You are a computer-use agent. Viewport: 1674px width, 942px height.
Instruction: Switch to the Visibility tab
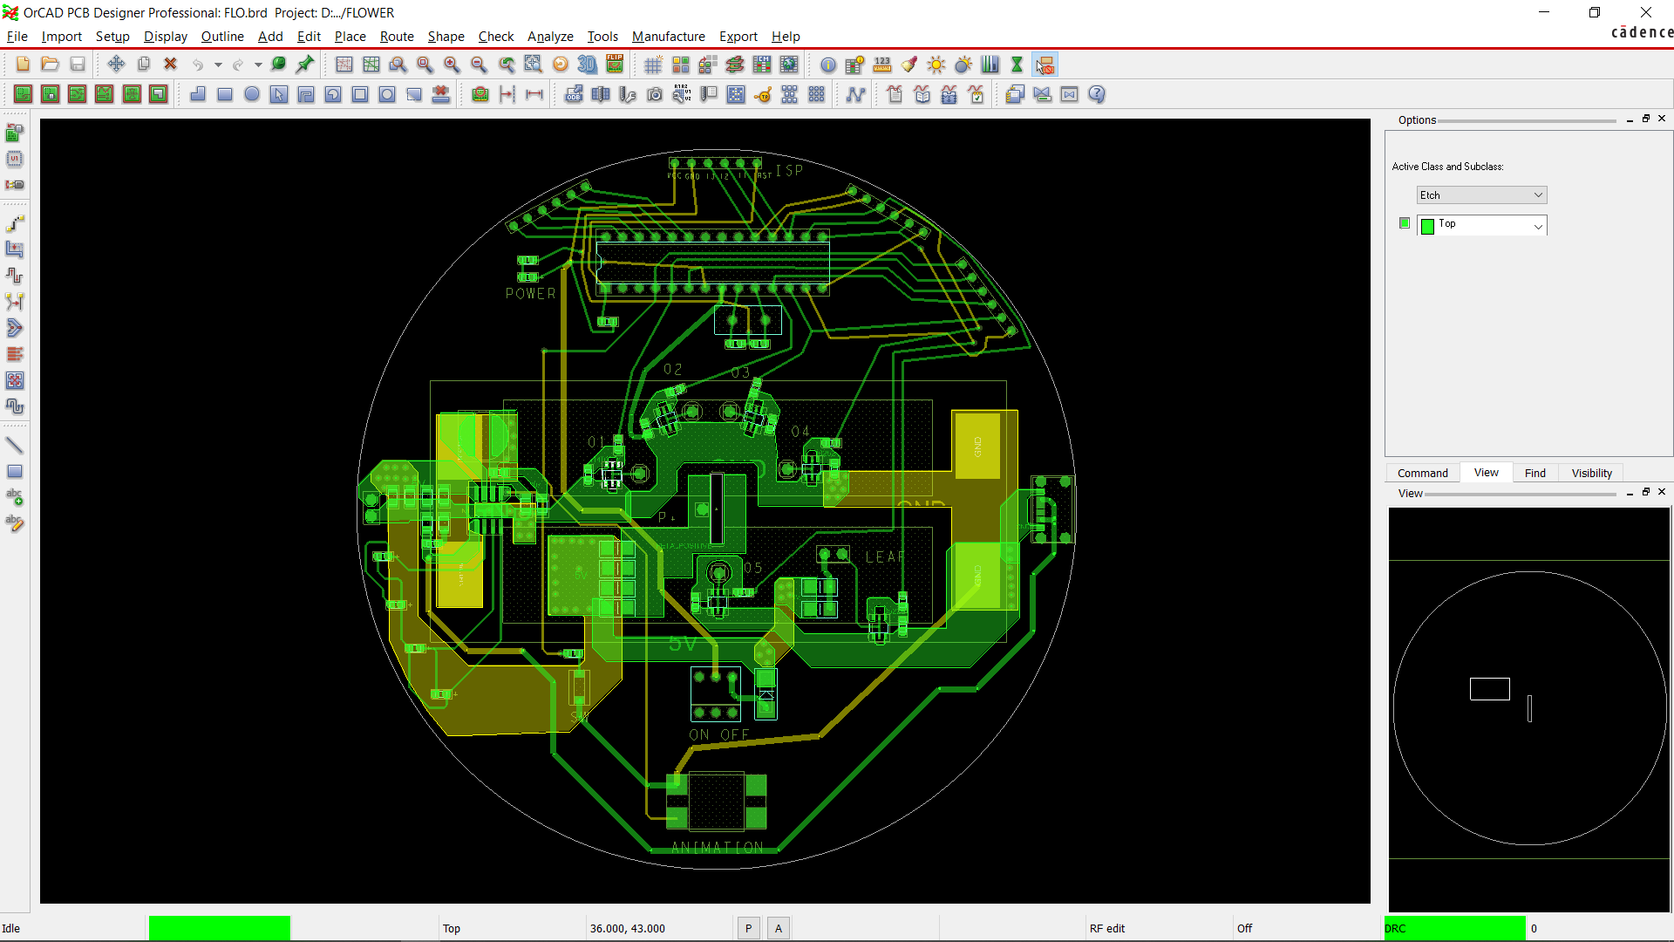tap(1591, 473)
